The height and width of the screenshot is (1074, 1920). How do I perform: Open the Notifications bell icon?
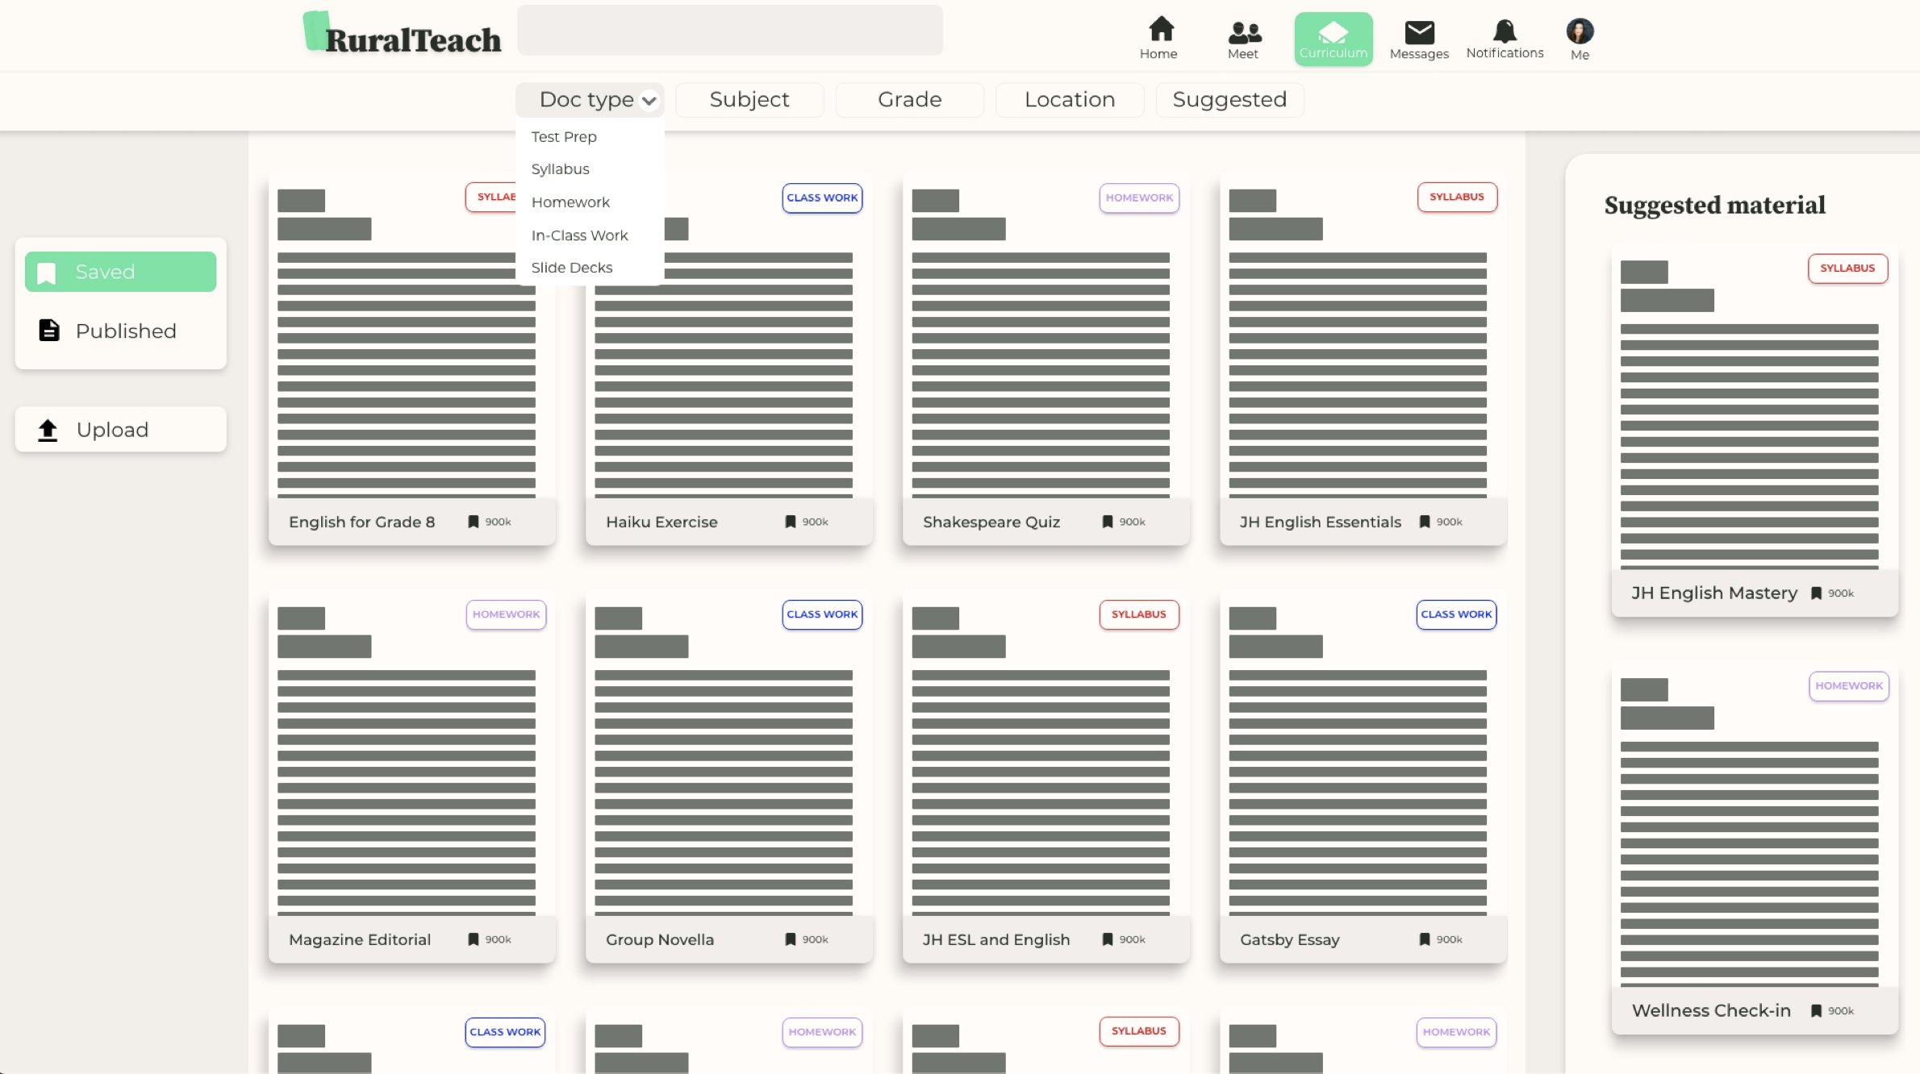click(x=1505, y=31)
